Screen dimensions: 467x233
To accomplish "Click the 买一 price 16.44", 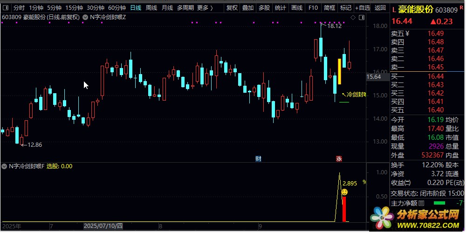I will [436, 76].
